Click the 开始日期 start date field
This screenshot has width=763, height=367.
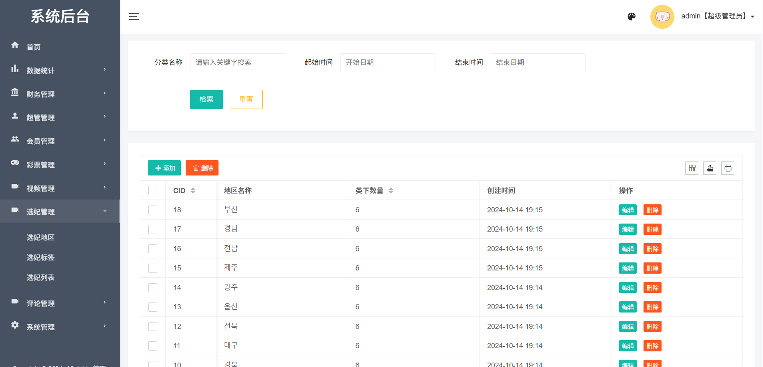pos(387,63)
